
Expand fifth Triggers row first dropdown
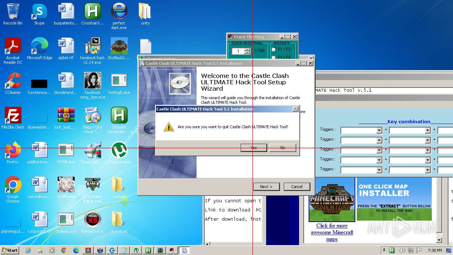click(x=379, y=170)
